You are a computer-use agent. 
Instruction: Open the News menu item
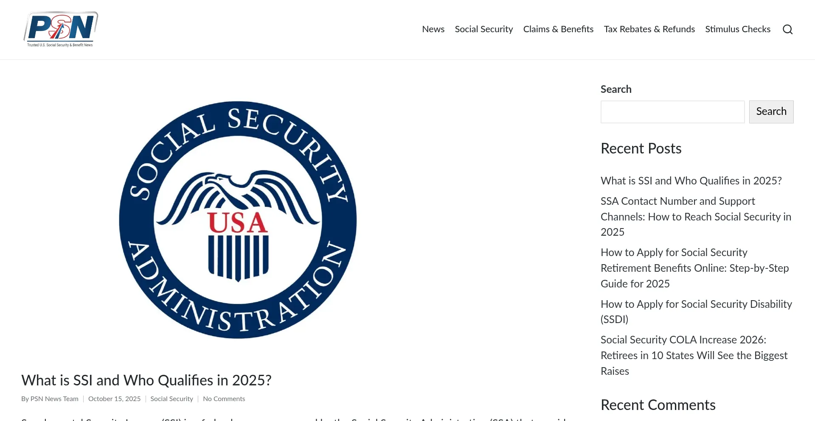click(x=433, y=29)
